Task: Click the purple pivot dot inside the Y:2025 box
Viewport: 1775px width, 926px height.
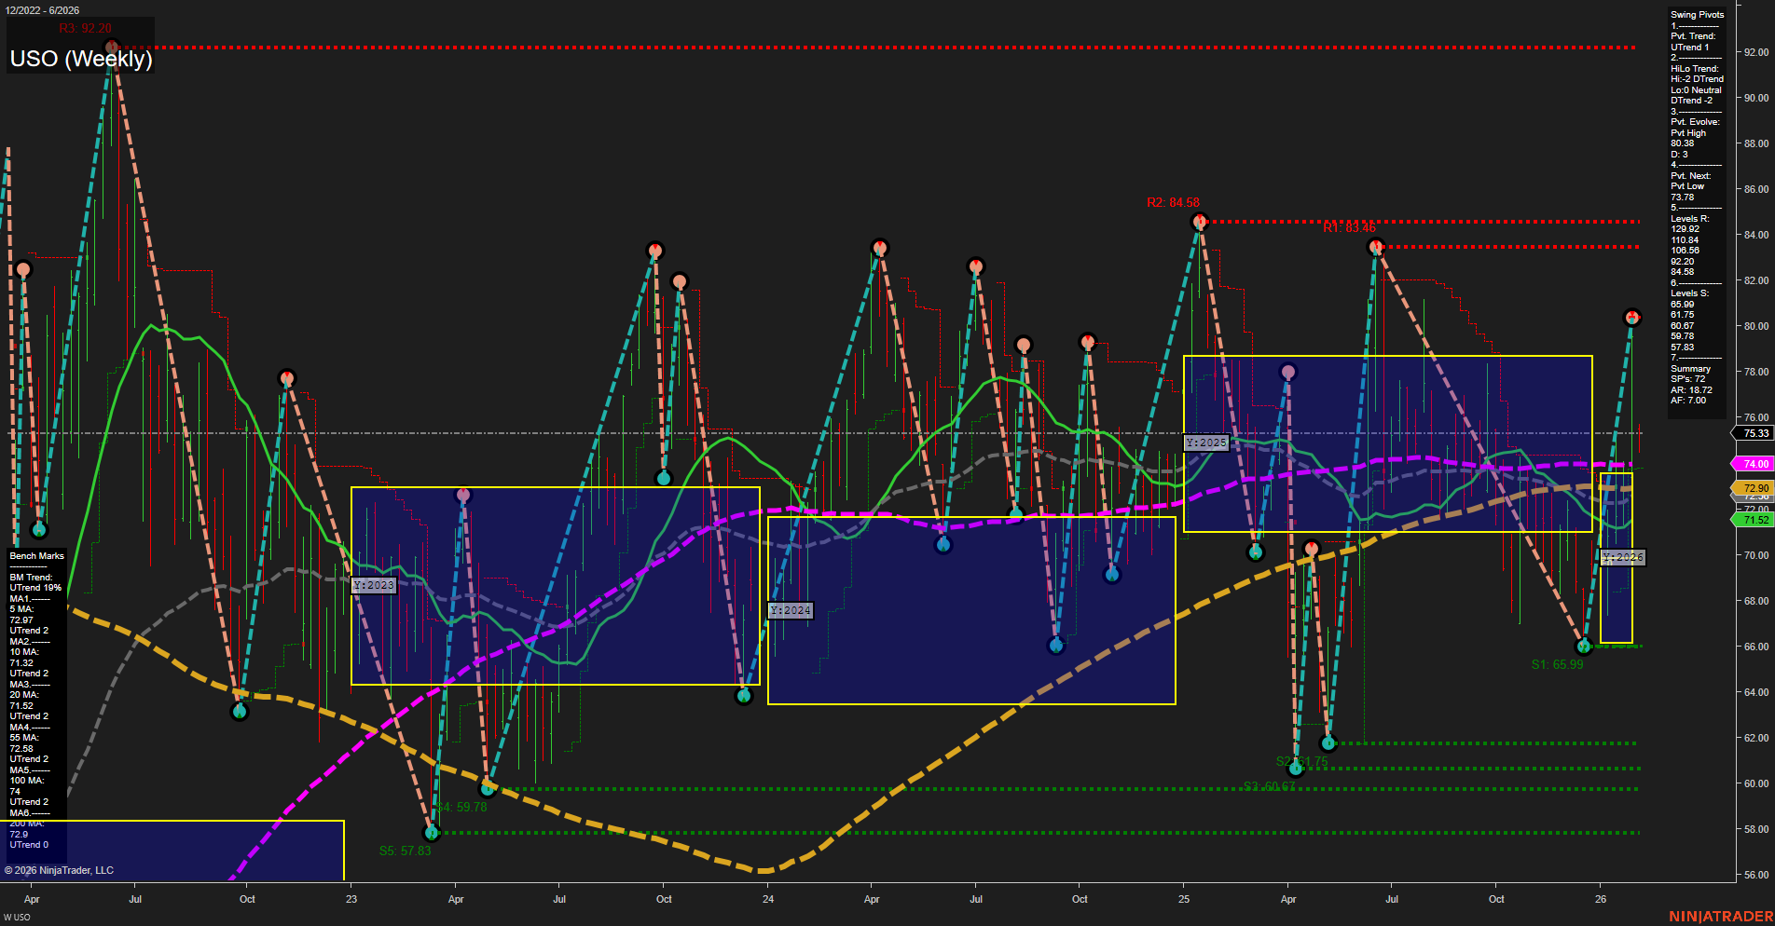Action: pos(1287,370)
